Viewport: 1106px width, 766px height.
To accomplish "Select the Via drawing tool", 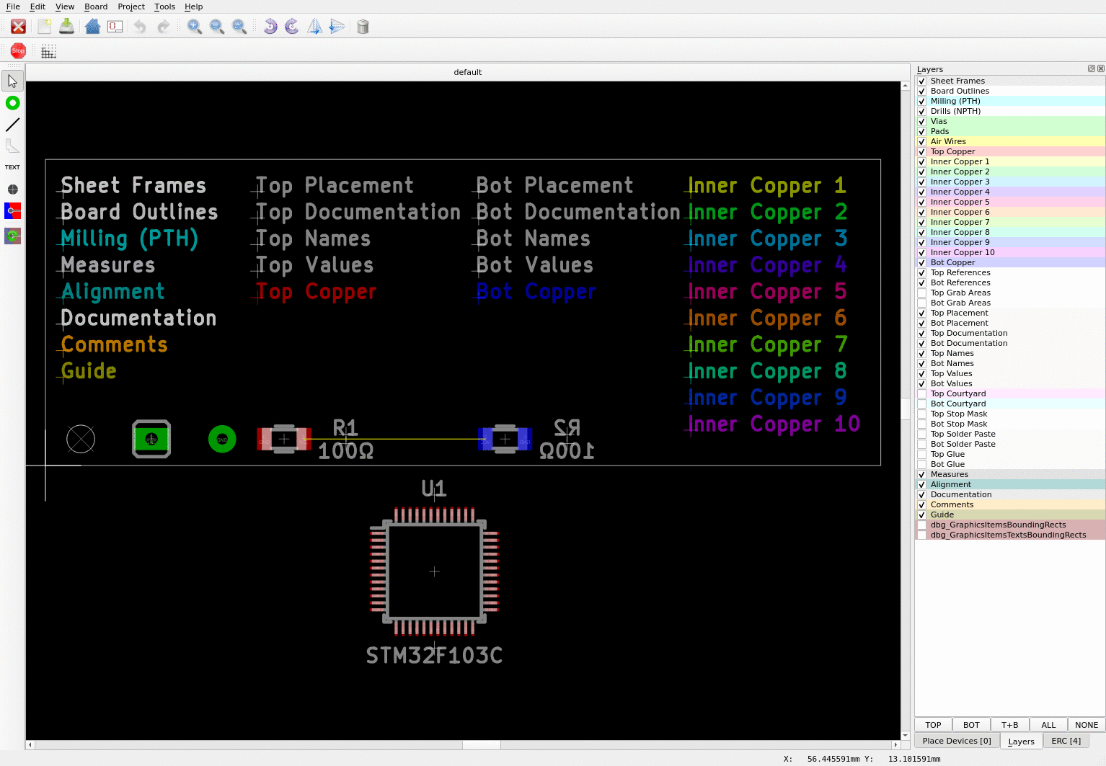I will point(12,103).
